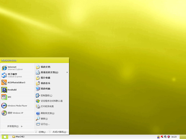The width and height of the screenshot is (186, 139).
Task: Click the 我最近的文档 icon
Action: [x=38, y=72]
